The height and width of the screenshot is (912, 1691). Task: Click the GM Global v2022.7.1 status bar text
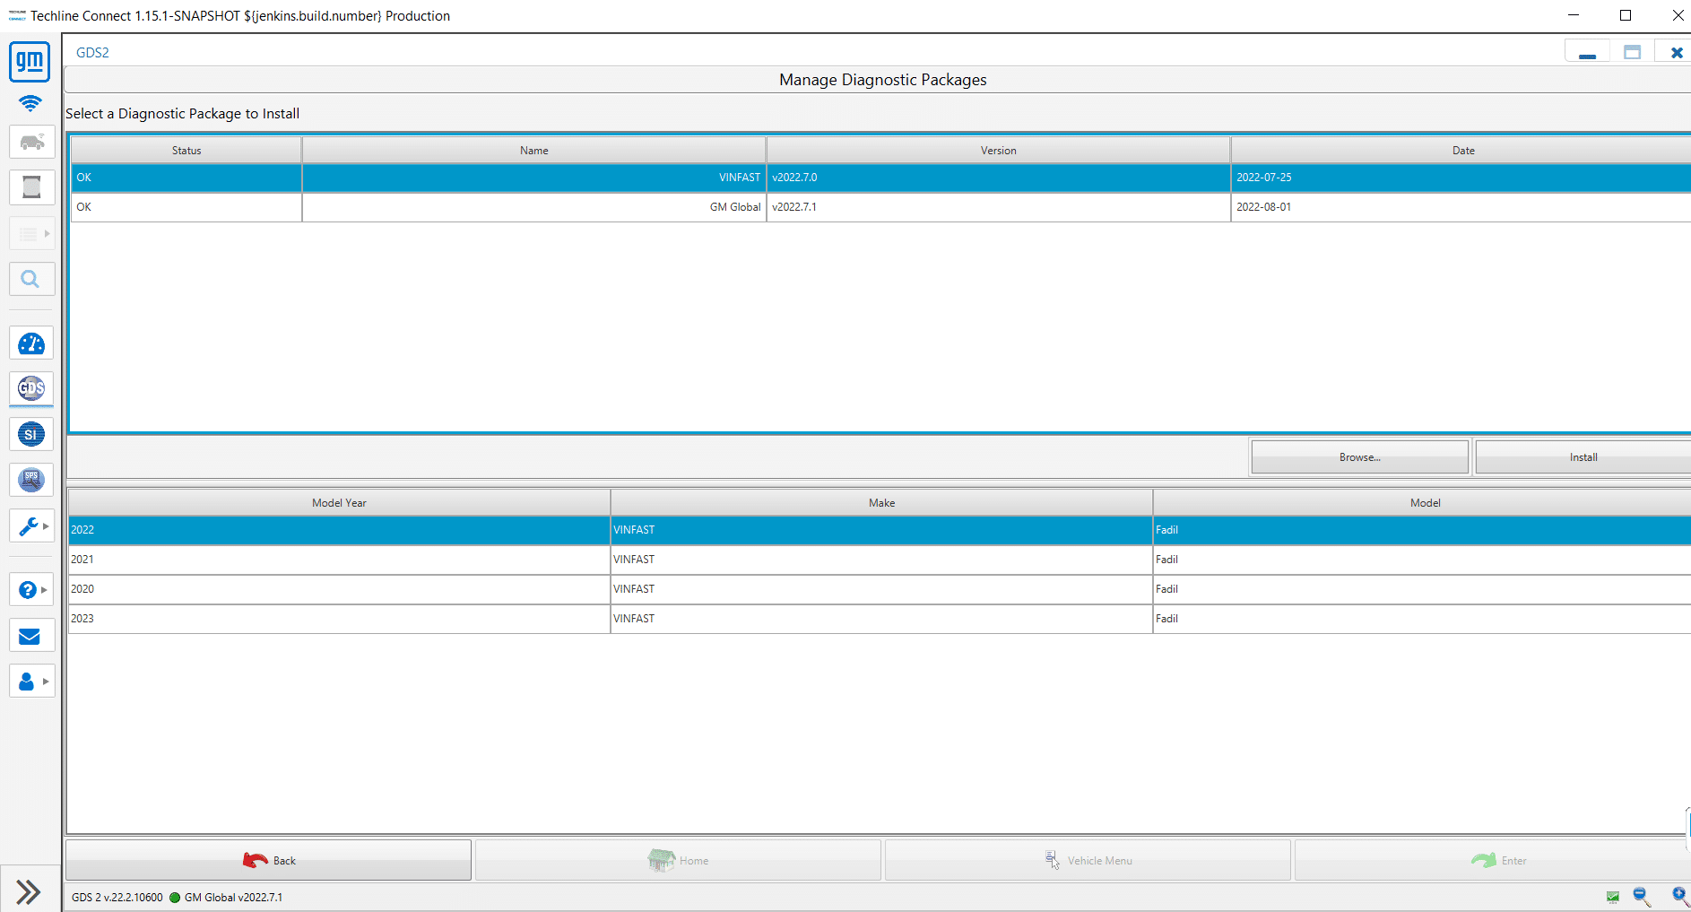coord(233,898)
